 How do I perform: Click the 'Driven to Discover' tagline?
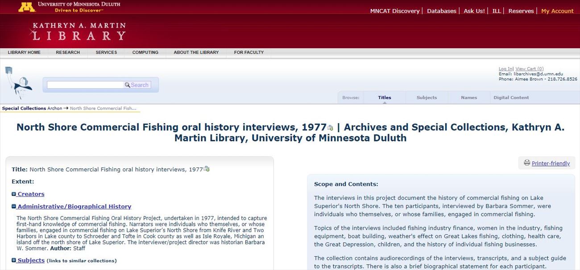pos(79,10)
